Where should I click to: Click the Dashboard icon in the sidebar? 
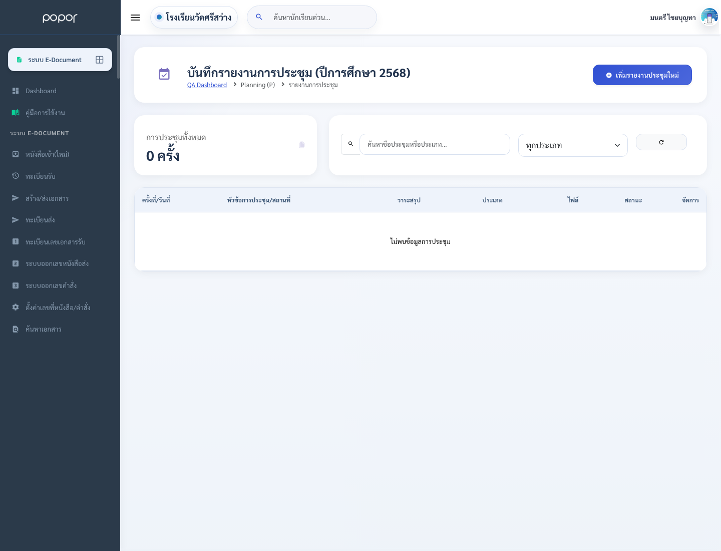click(16, 91)
